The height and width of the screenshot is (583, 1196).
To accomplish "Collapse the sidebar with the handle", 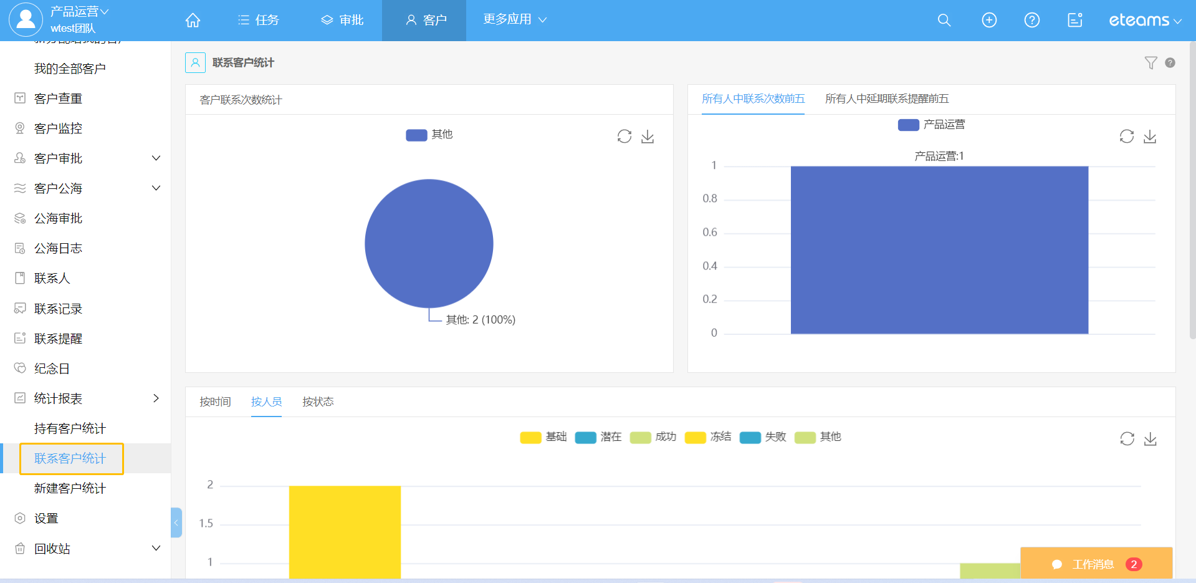I will pyautogui.click(x=176, y=523).
